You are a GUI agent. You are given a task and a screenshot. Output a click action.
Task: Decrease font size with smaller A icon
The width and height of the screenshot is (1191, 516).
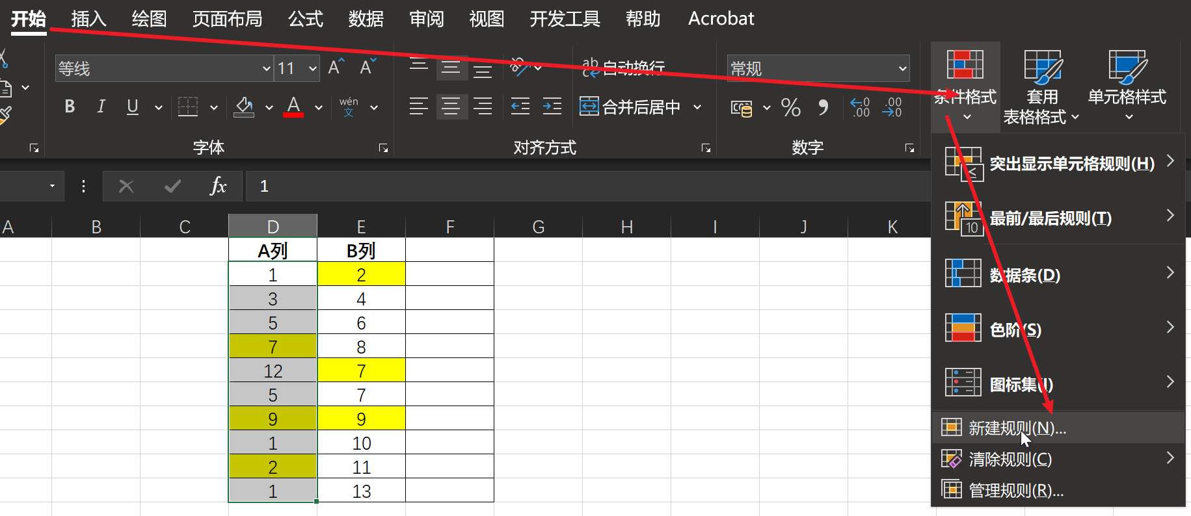[368, 67]
